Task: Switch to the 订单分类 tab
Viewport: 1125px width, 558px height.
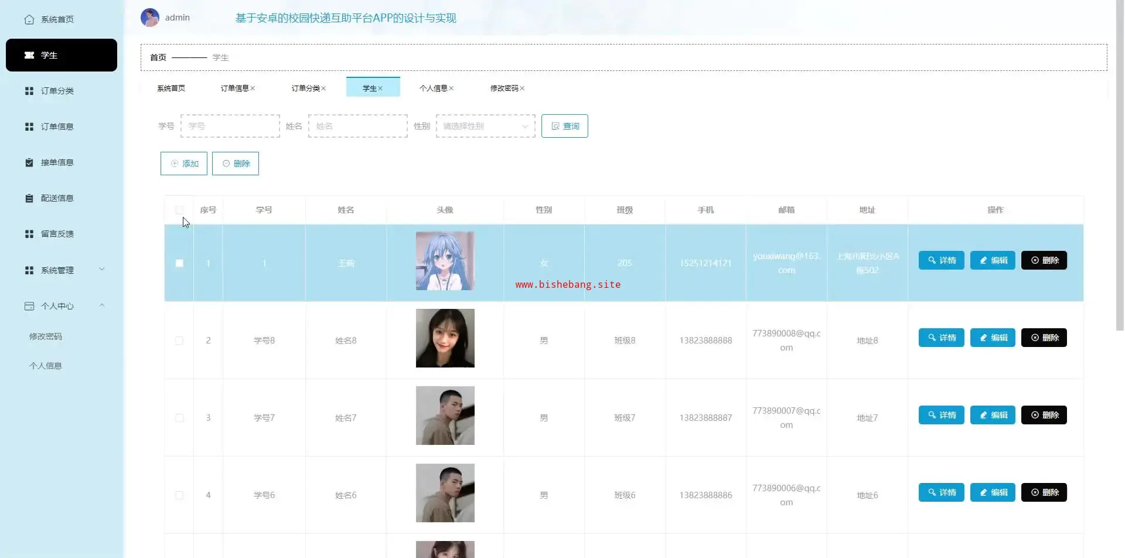Action: (305, 88)
